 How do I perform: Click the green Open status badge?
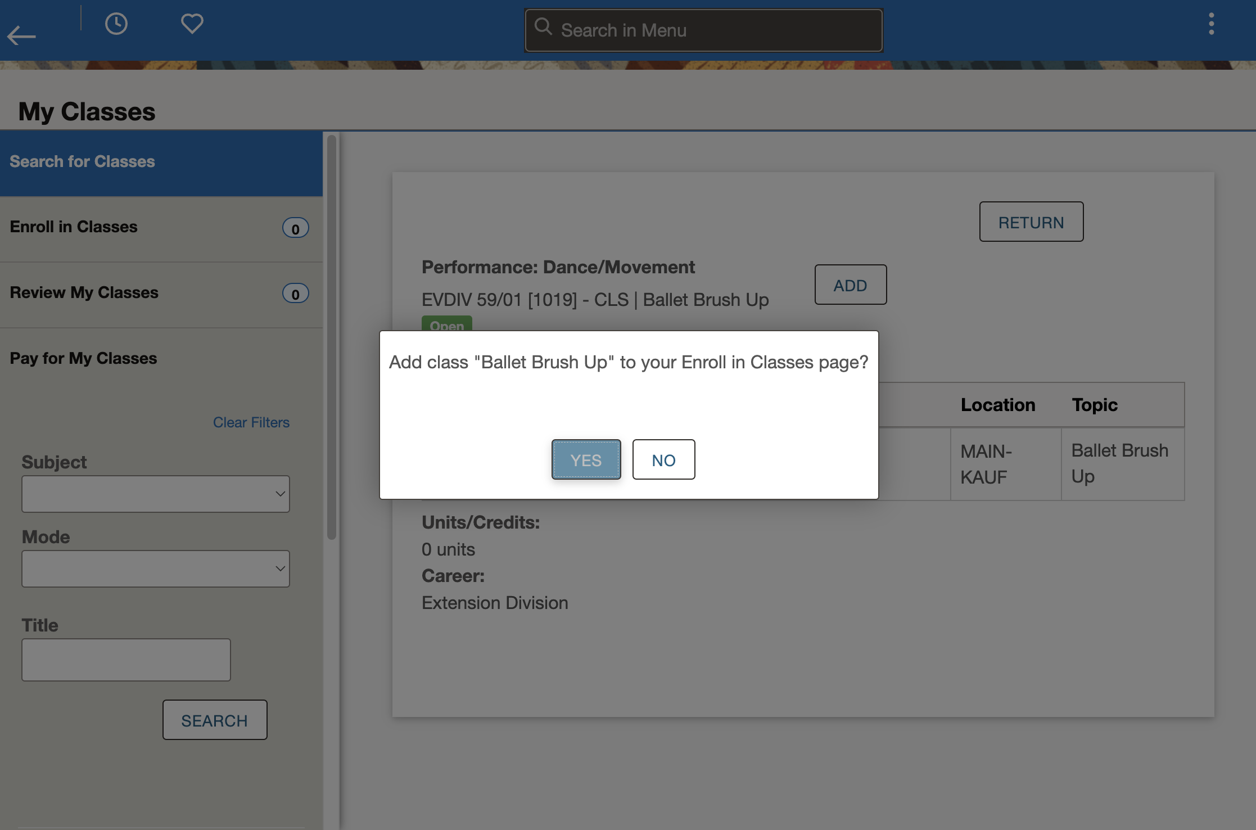(447, 324)
